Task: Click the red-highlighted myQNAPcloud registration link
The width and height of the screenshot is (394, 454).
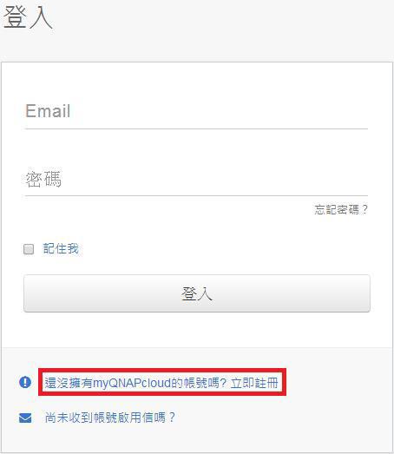Action: click(x=161, y=383)
